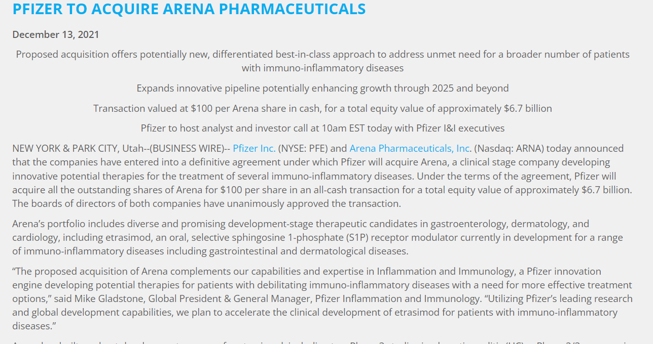Click the 'Pfizer to host analyst' subheading

322,128
